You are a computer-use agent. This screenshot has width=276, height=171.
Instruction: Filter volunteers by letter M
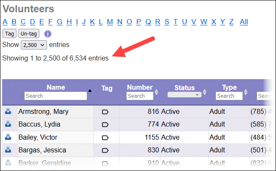(110, 22)
